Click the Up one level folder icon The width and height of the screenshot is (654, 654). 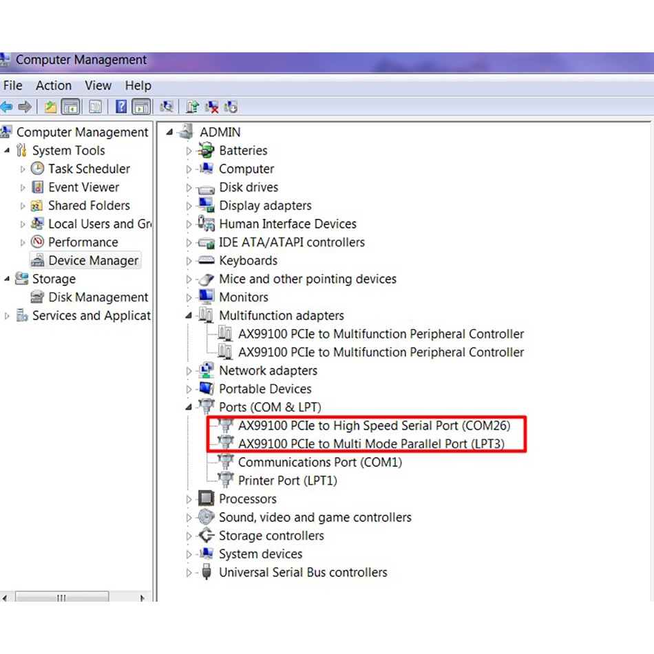tap(50, 107)
